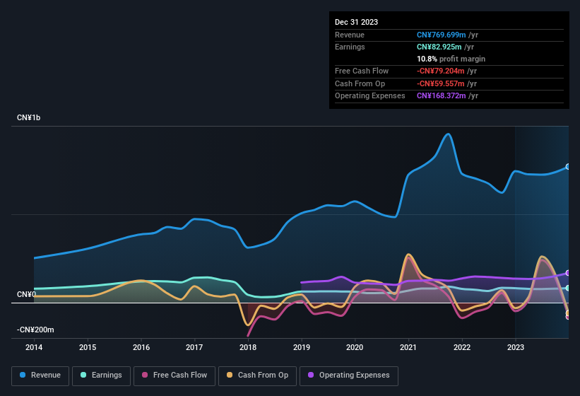Click the 2021 x-axis label
This screenshot has width=580, height=396.
pos(408,347)
